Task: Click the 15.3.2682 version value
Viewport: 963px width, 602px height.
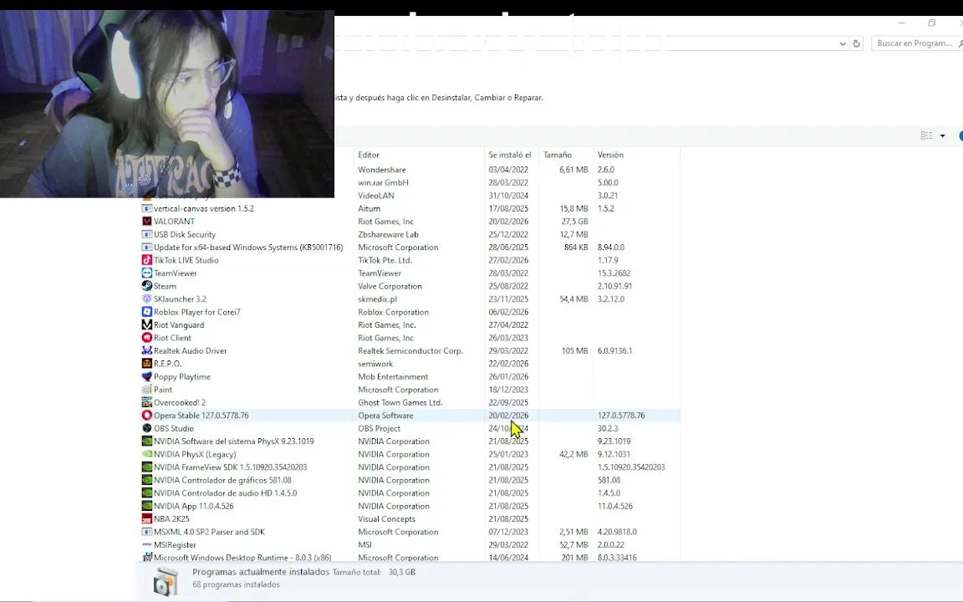Action: pos(614,273)
